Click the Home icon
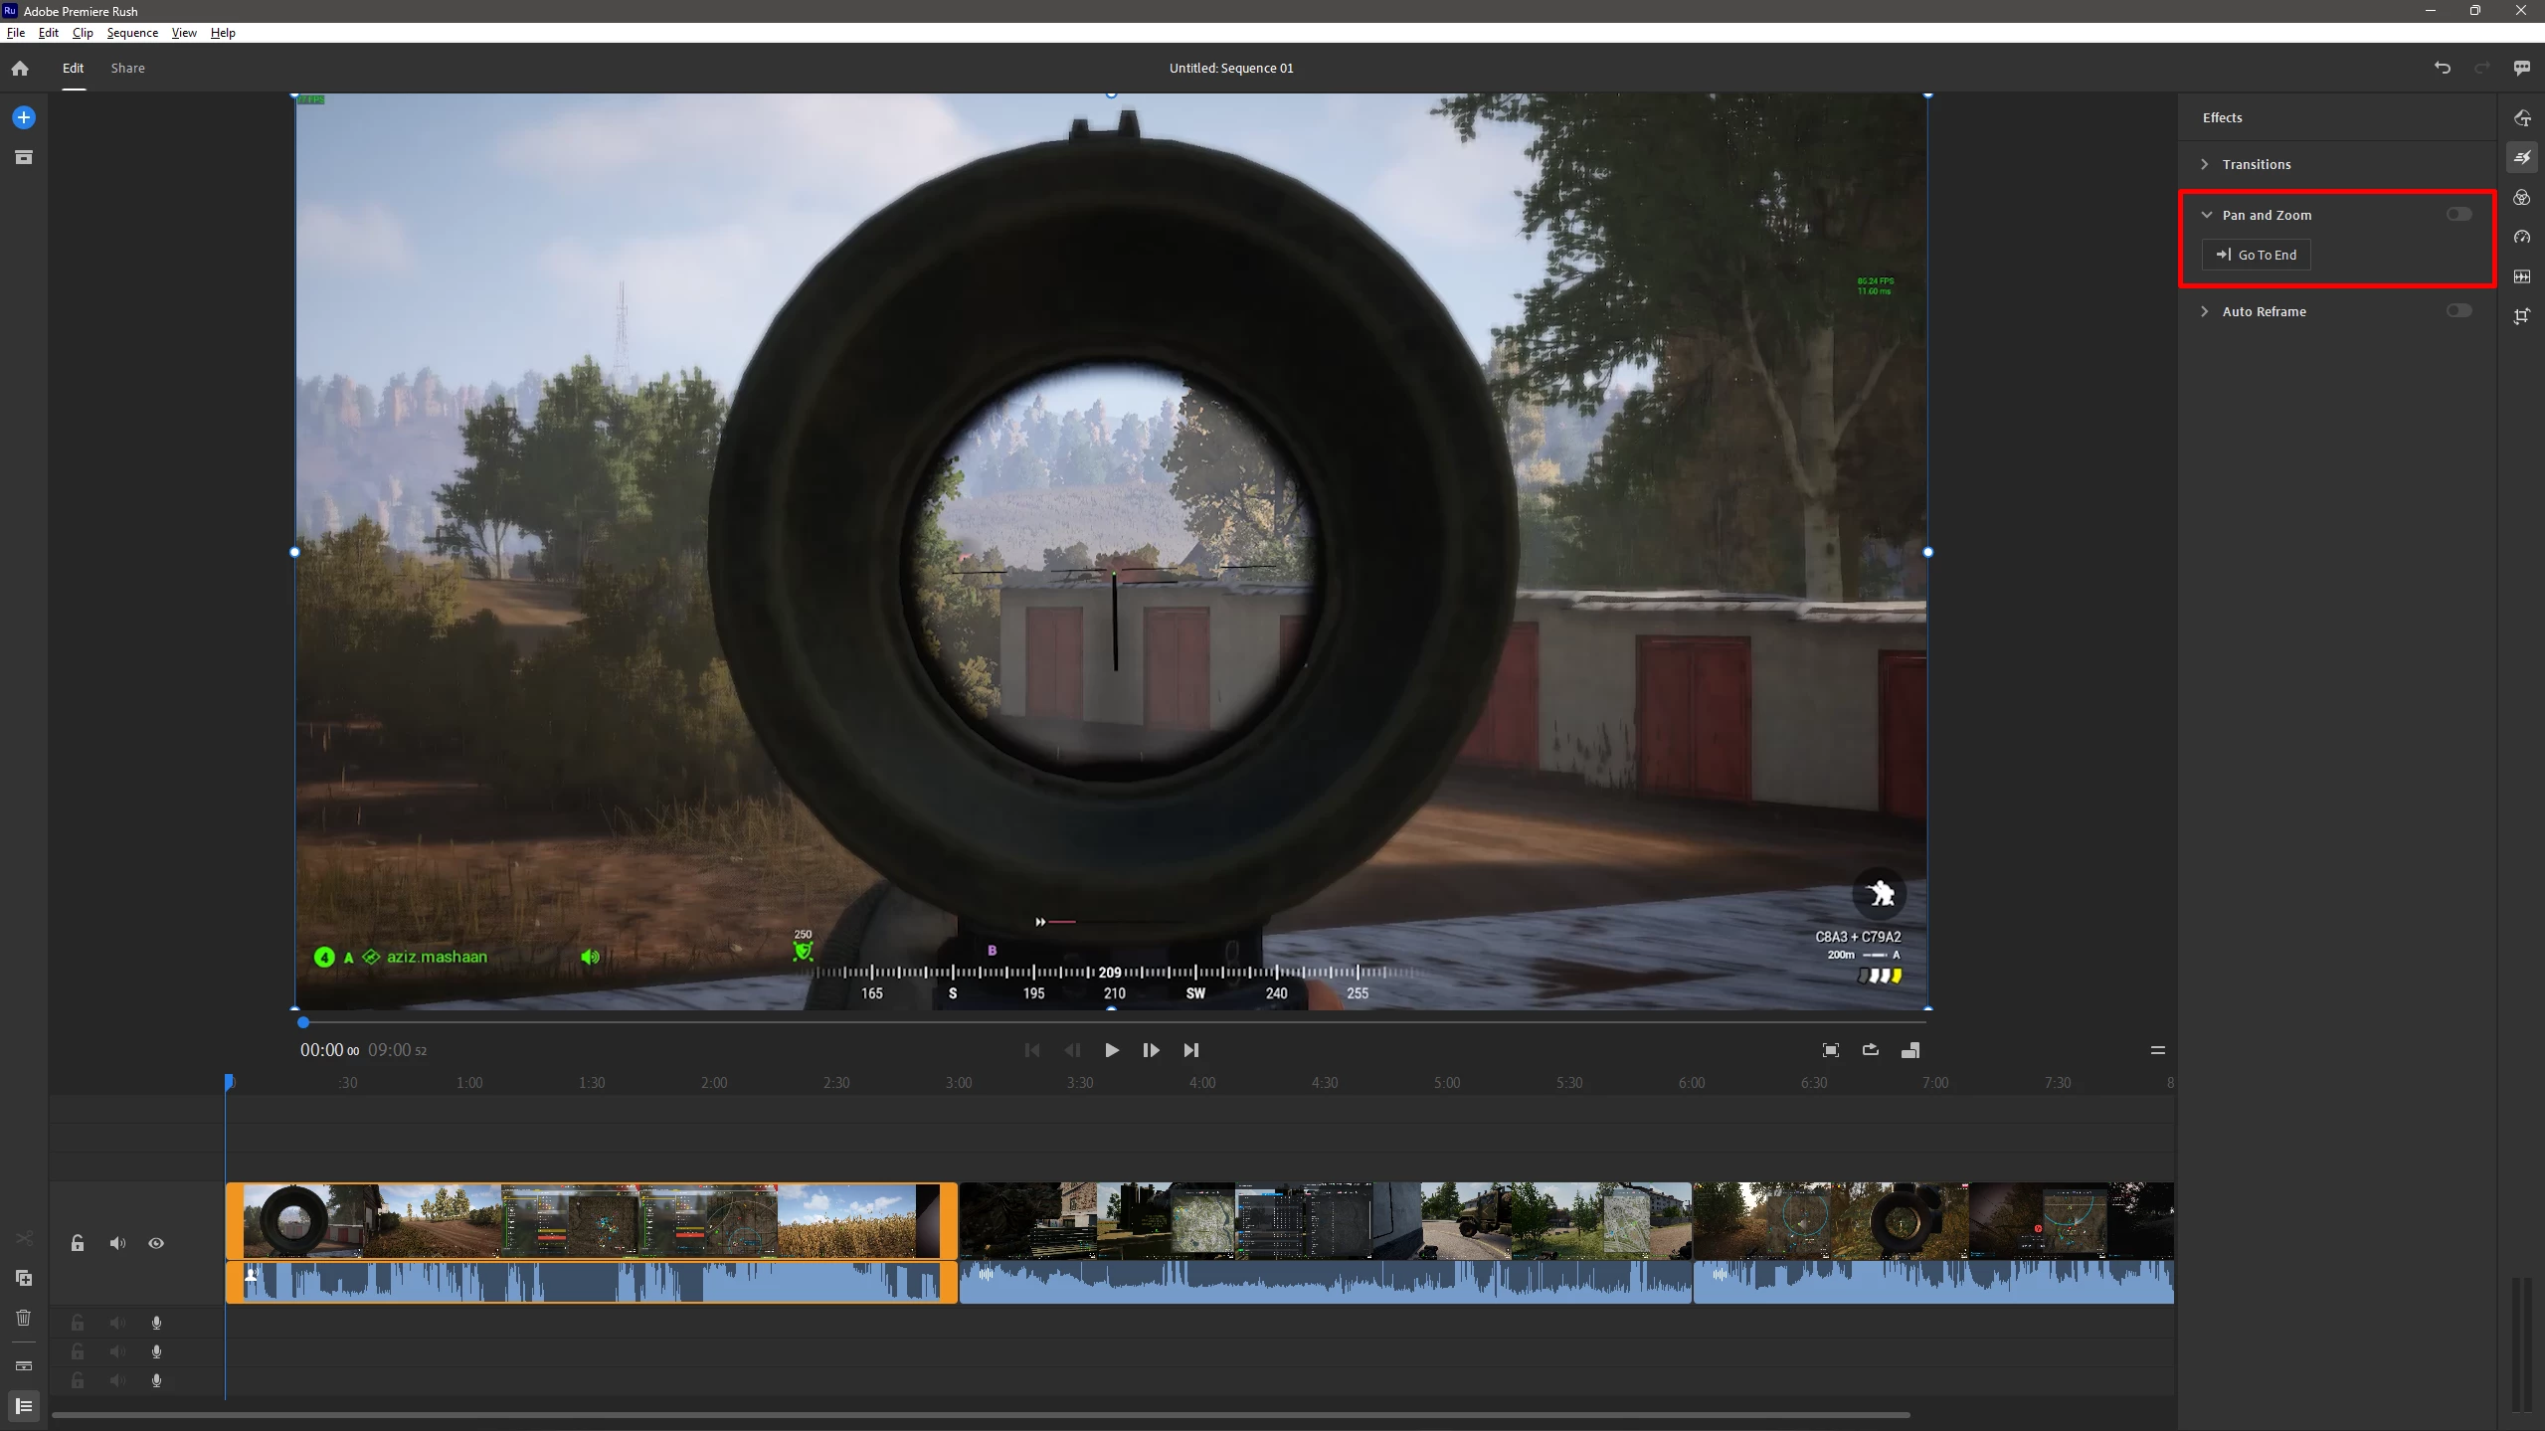Viewport: 2545px width, 1431px height. pos(20,68)
